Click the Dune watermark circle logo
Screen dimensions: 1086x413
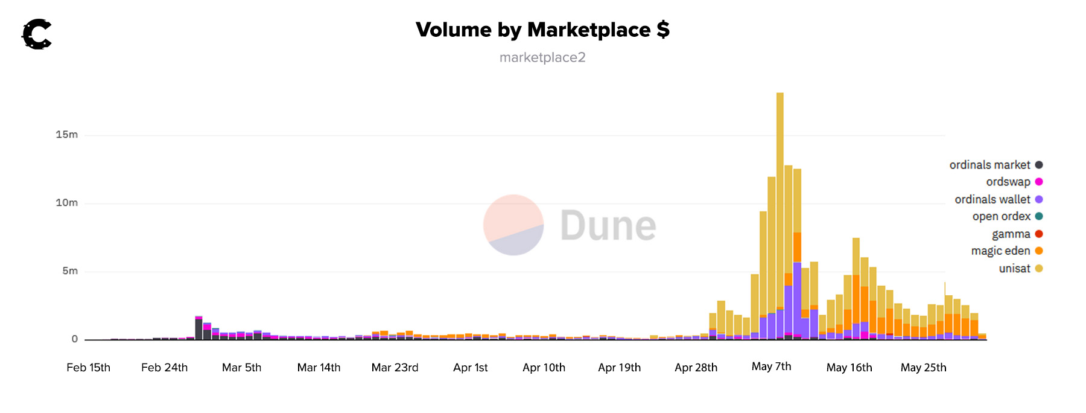coord(513,225)
